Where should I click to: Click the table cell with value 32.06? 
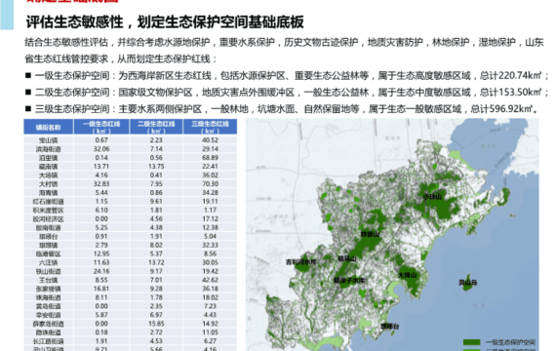pyautogui.click(x=101, y=149)
